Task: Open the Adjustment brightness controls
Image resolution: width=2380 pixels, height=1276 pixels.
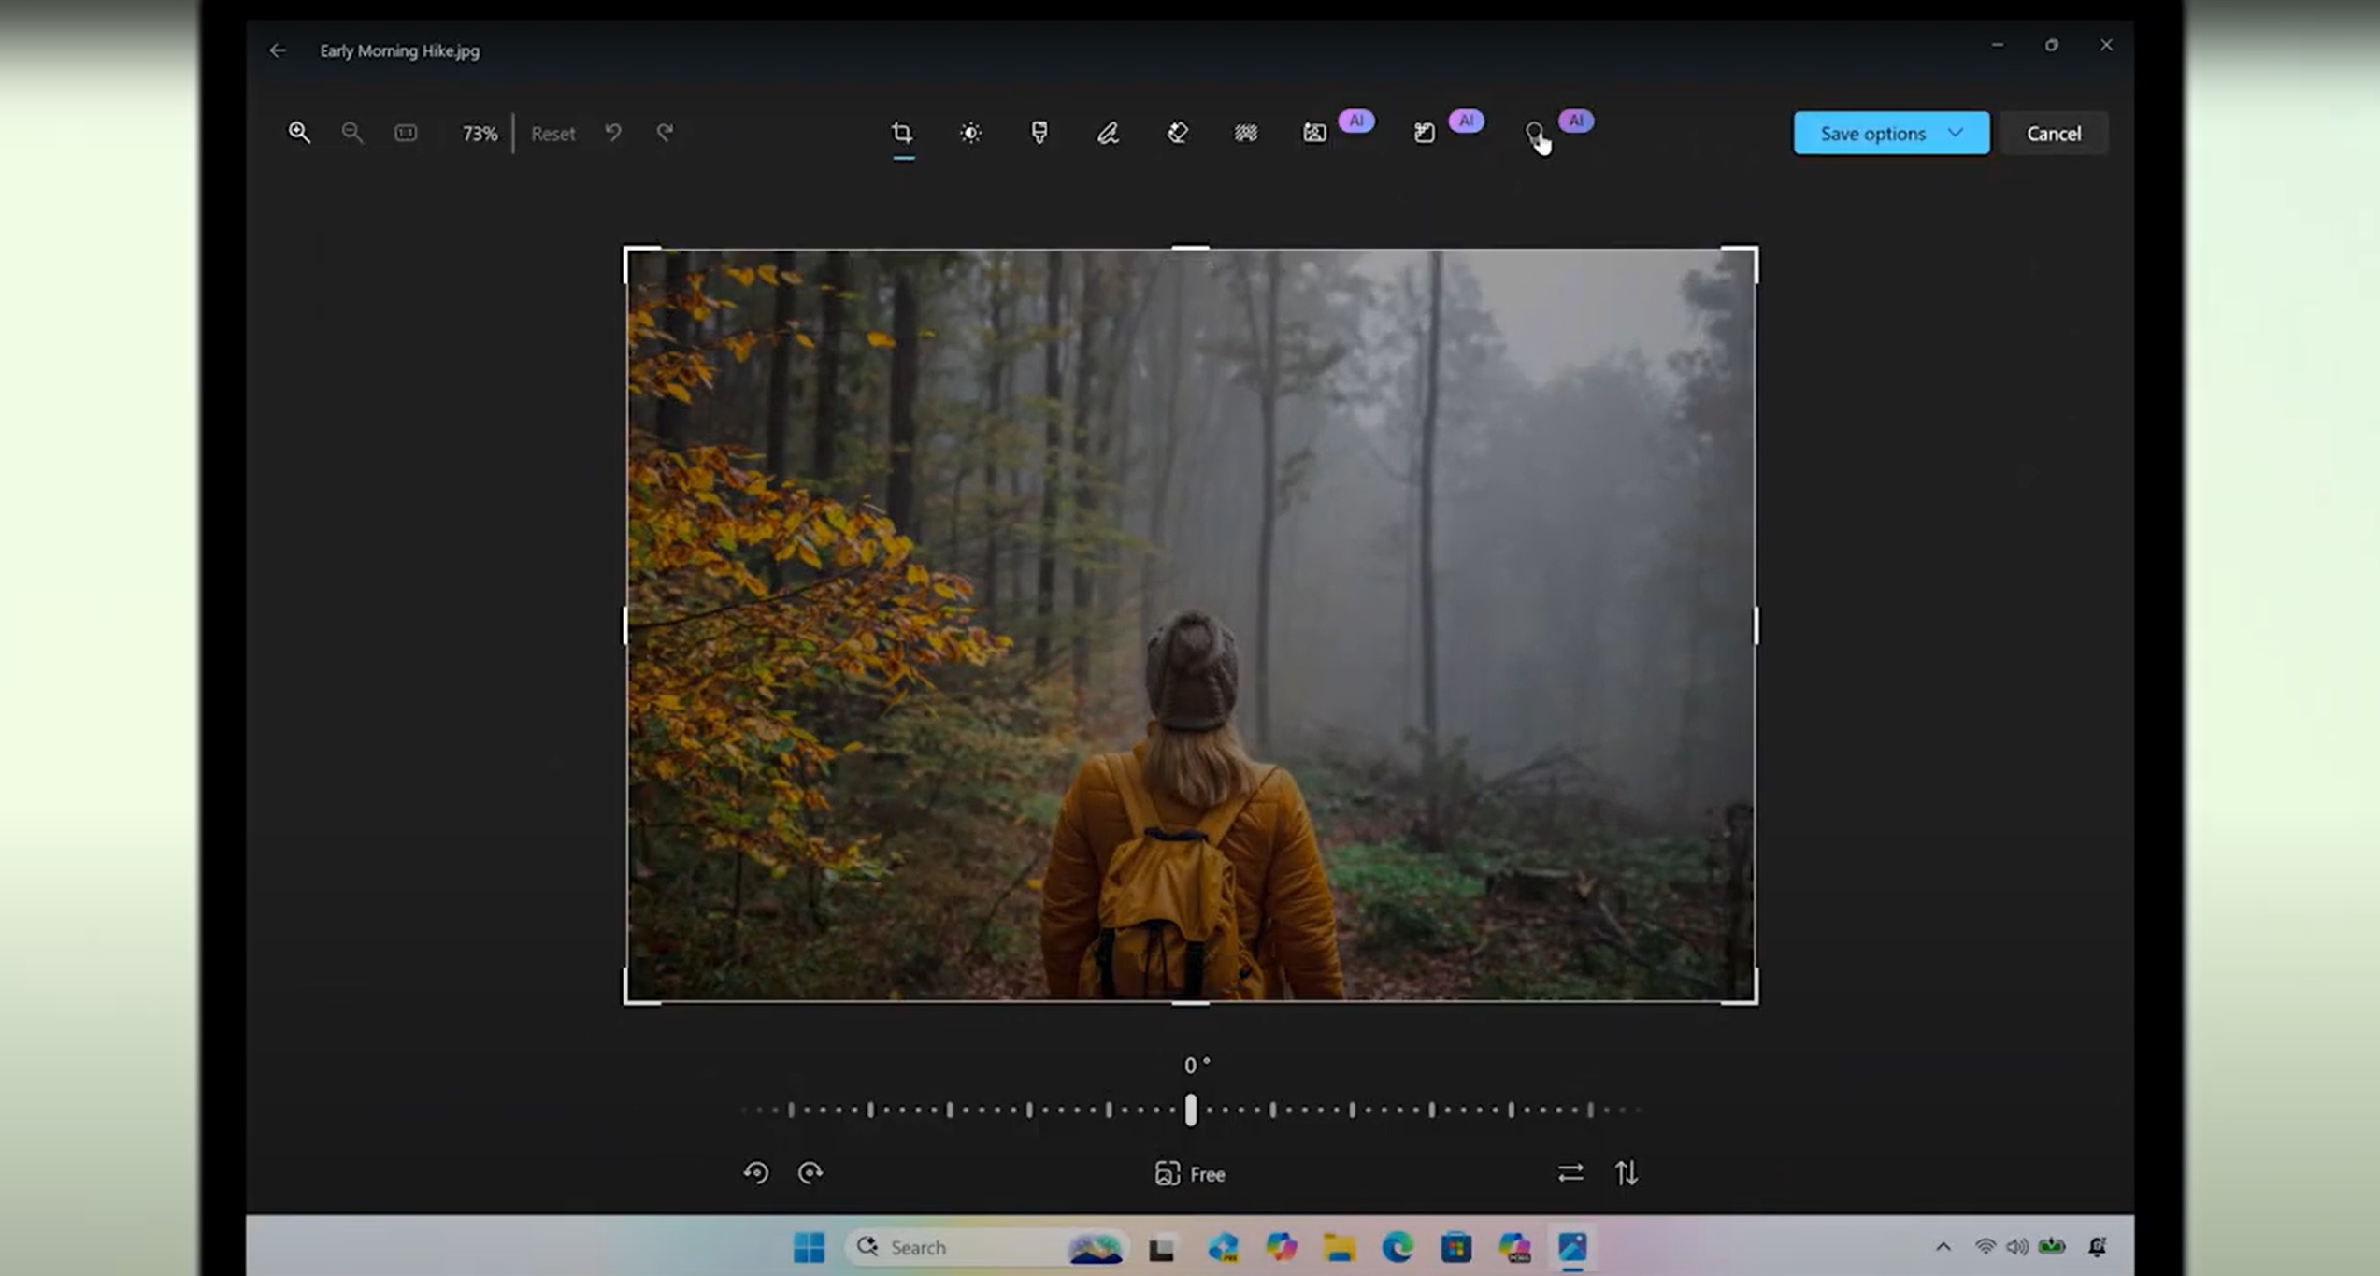Action: (970, 134)
